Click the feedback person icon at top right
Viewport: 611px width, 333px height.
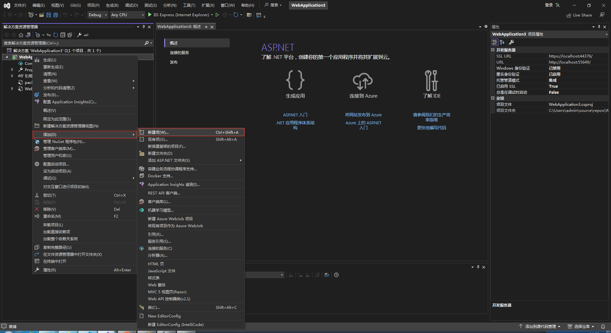click(x=602, y=15)
